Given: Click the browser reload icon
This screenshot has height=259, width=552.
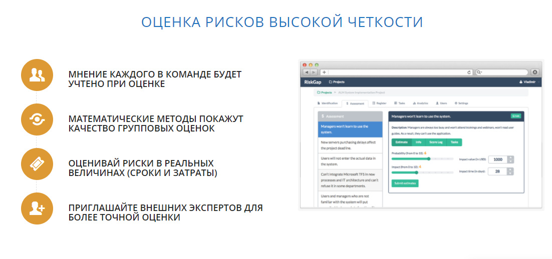Looking at the screenshot, I should (469, 72).
